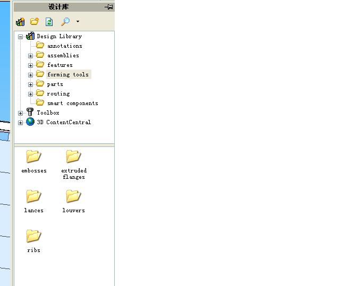
Task: Click the Toolbox bolt icon
Action: tap(30, 112)
